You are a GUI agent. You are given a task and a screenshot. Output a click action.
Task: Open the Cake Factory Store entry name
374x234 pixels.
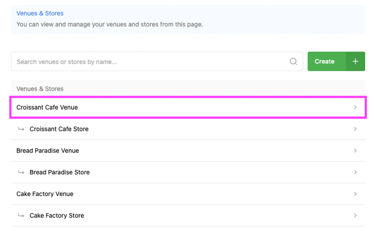(x=57, y=216)
